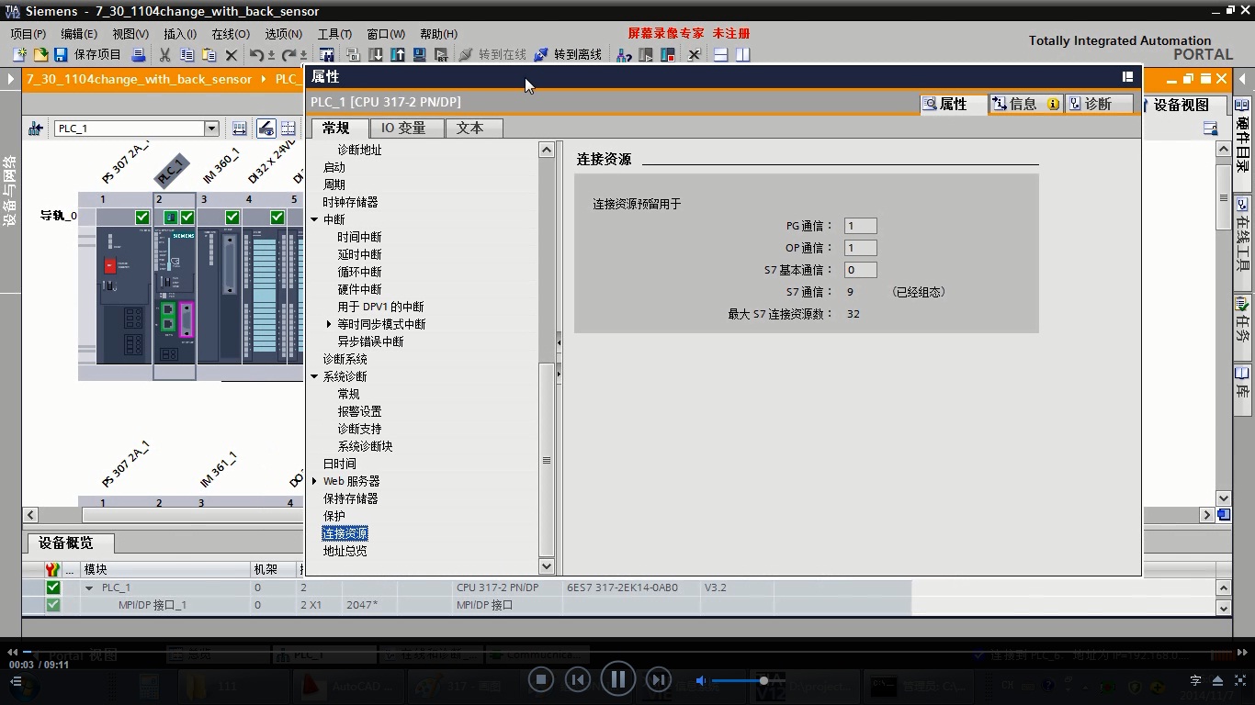Collapse the 中断 tree node
This screenshot has width=1255, height=705.
(314, 219)
